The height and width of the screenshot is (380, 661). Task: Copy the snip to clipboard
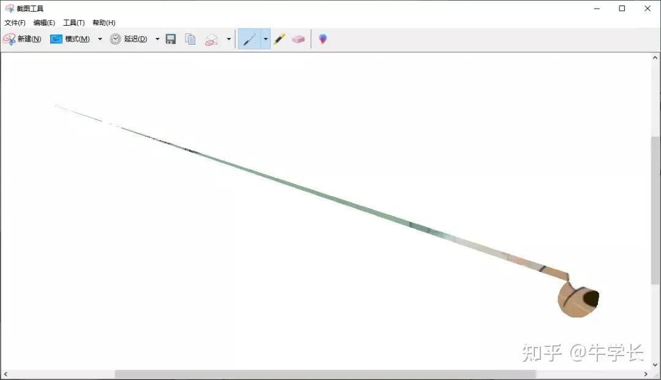191,39
